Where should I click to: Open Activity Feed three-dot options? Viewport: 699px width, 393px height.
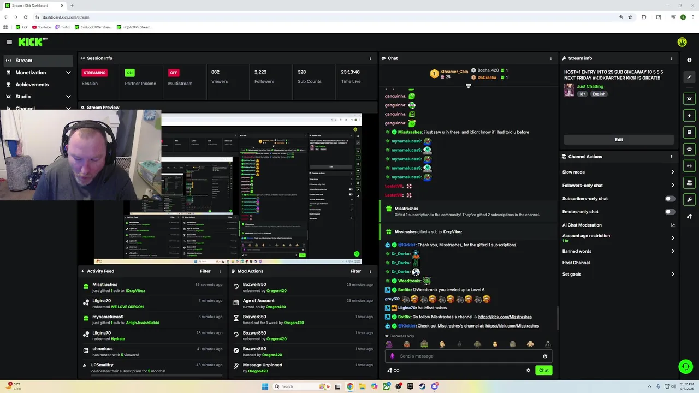pyautogui.click(x=220, y=271)
